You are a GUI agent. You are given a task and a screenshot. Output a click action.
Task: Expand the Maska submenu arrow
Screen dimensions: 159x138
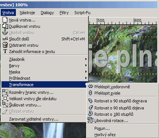coord(86,72)
